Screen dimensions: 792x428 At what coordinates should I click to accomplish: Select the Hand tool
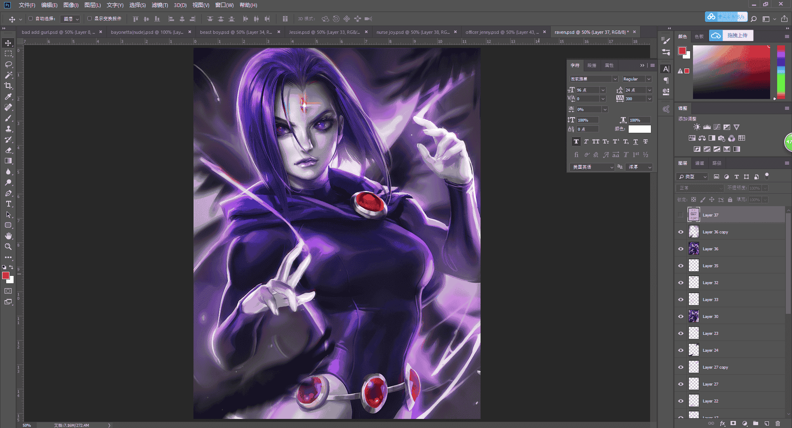tap(8, 236)
